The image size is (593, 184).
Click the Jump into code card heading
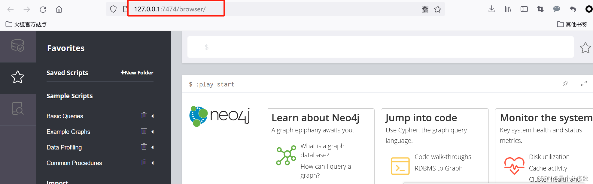click(421, 118)
